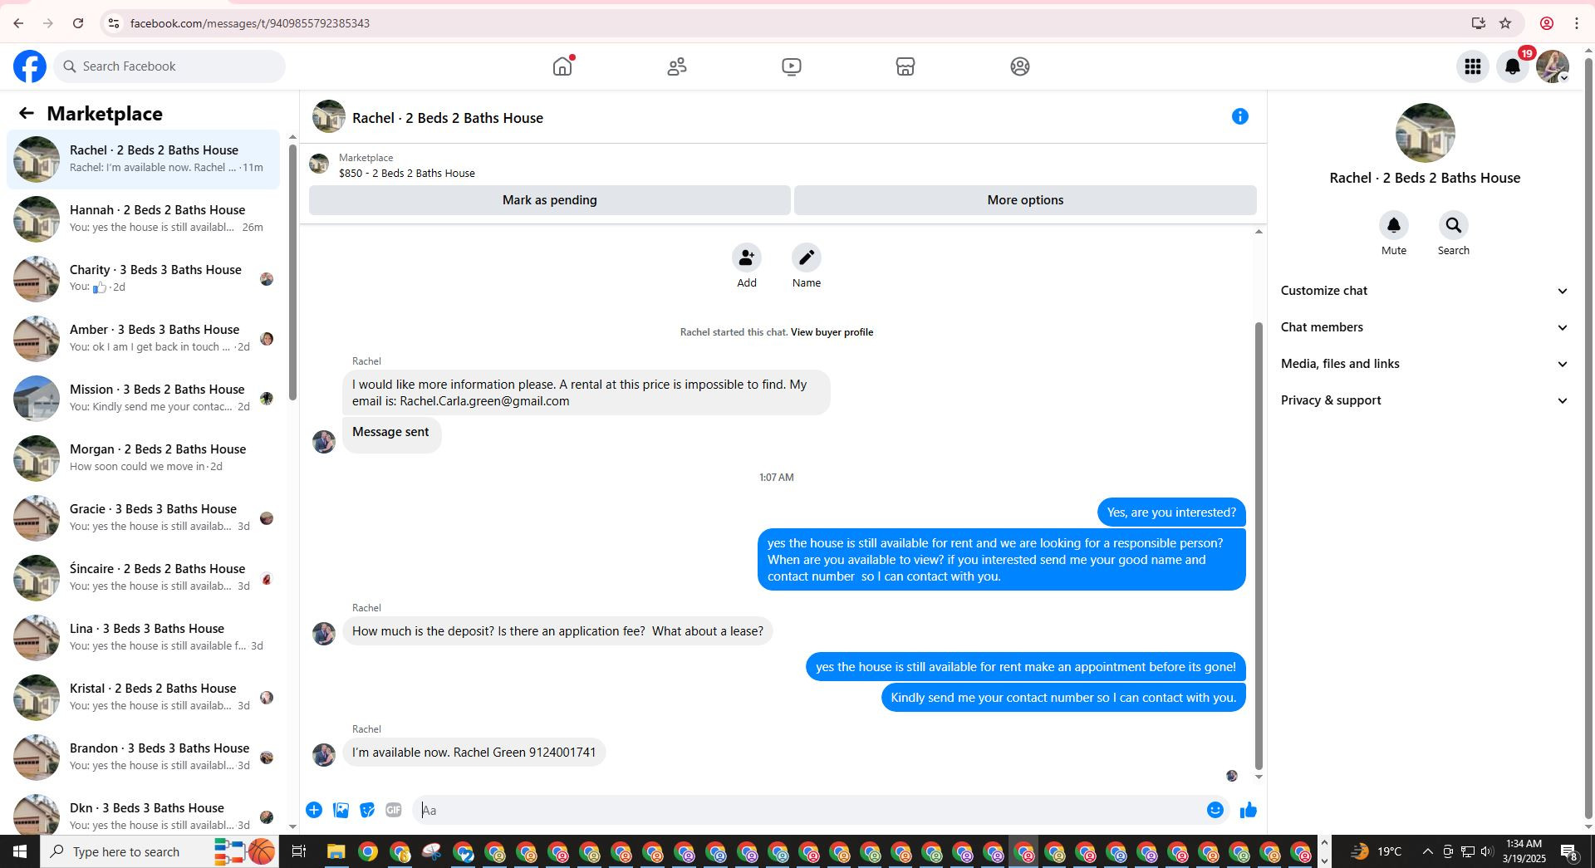
Task: Go back using the Marketplace back arrow
Action: pos(27,114)
